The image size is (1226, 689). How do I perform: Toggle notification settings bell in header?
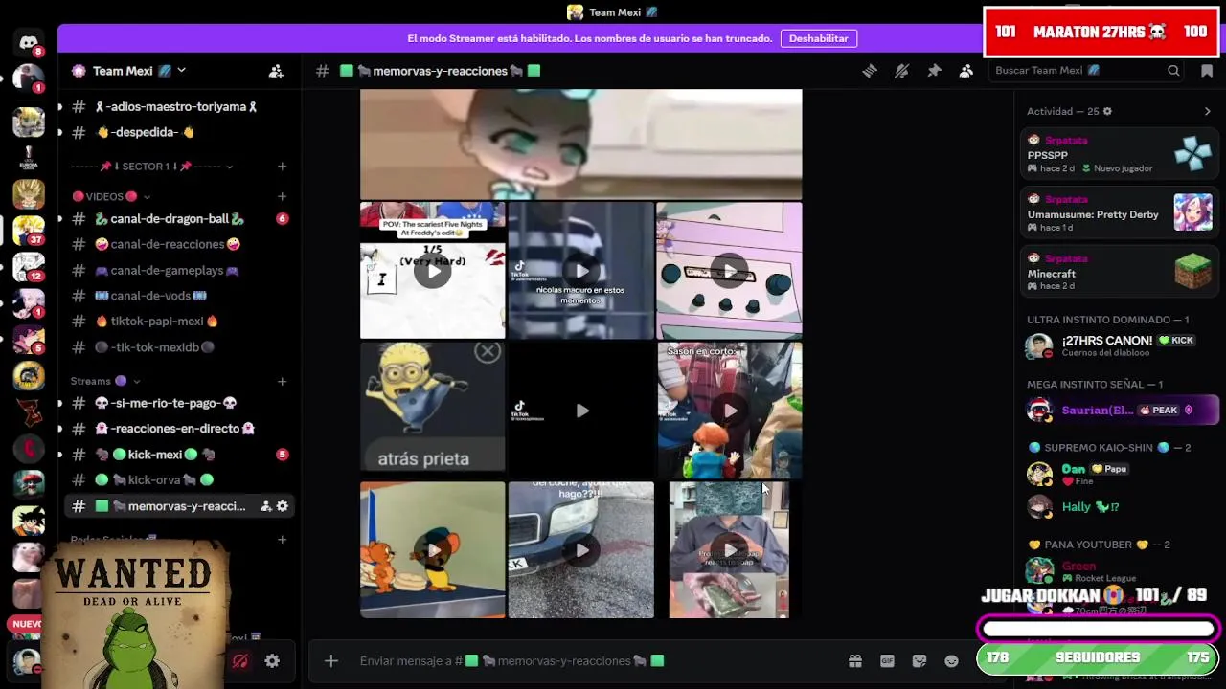click(x=901, y=71)
